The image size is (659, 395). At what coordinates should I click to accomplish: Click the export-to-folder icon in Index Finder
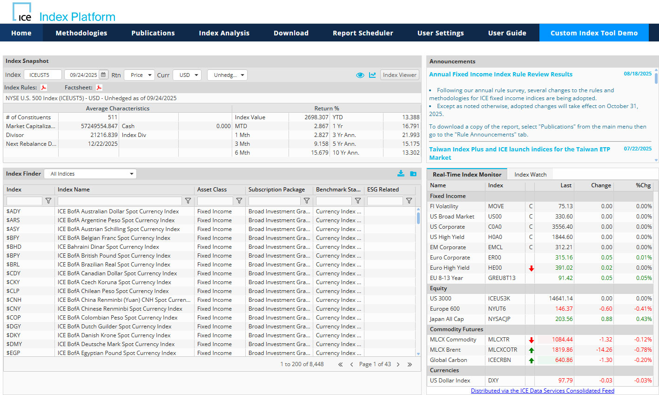coord(414,173)
